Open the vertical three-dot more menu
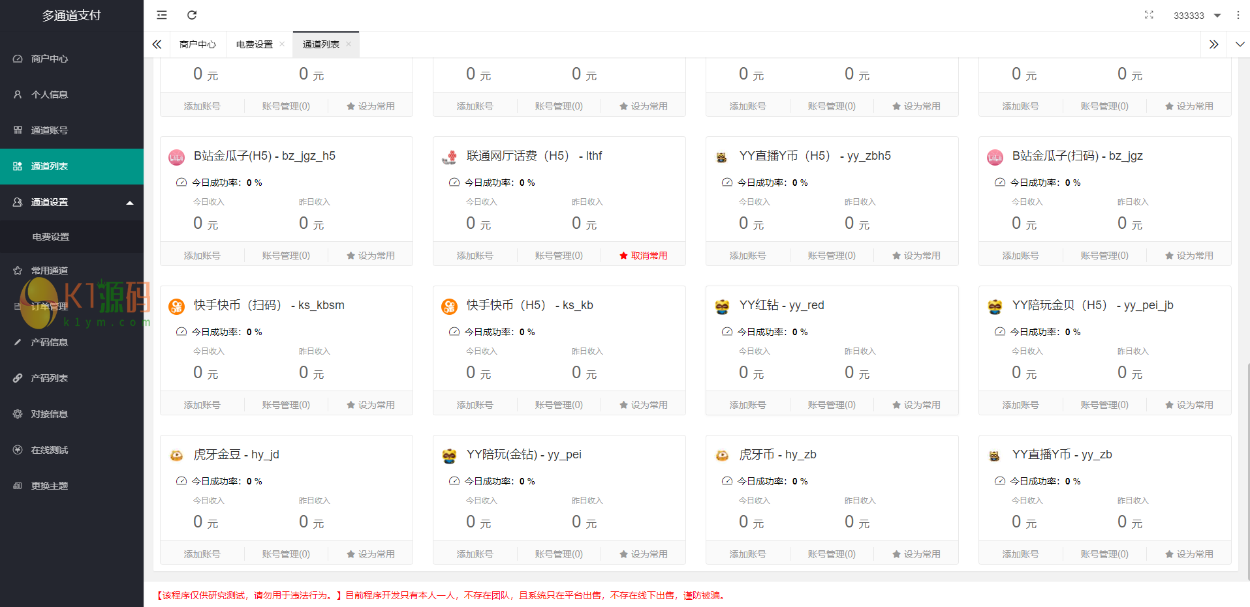 [x=1238, y=15]
